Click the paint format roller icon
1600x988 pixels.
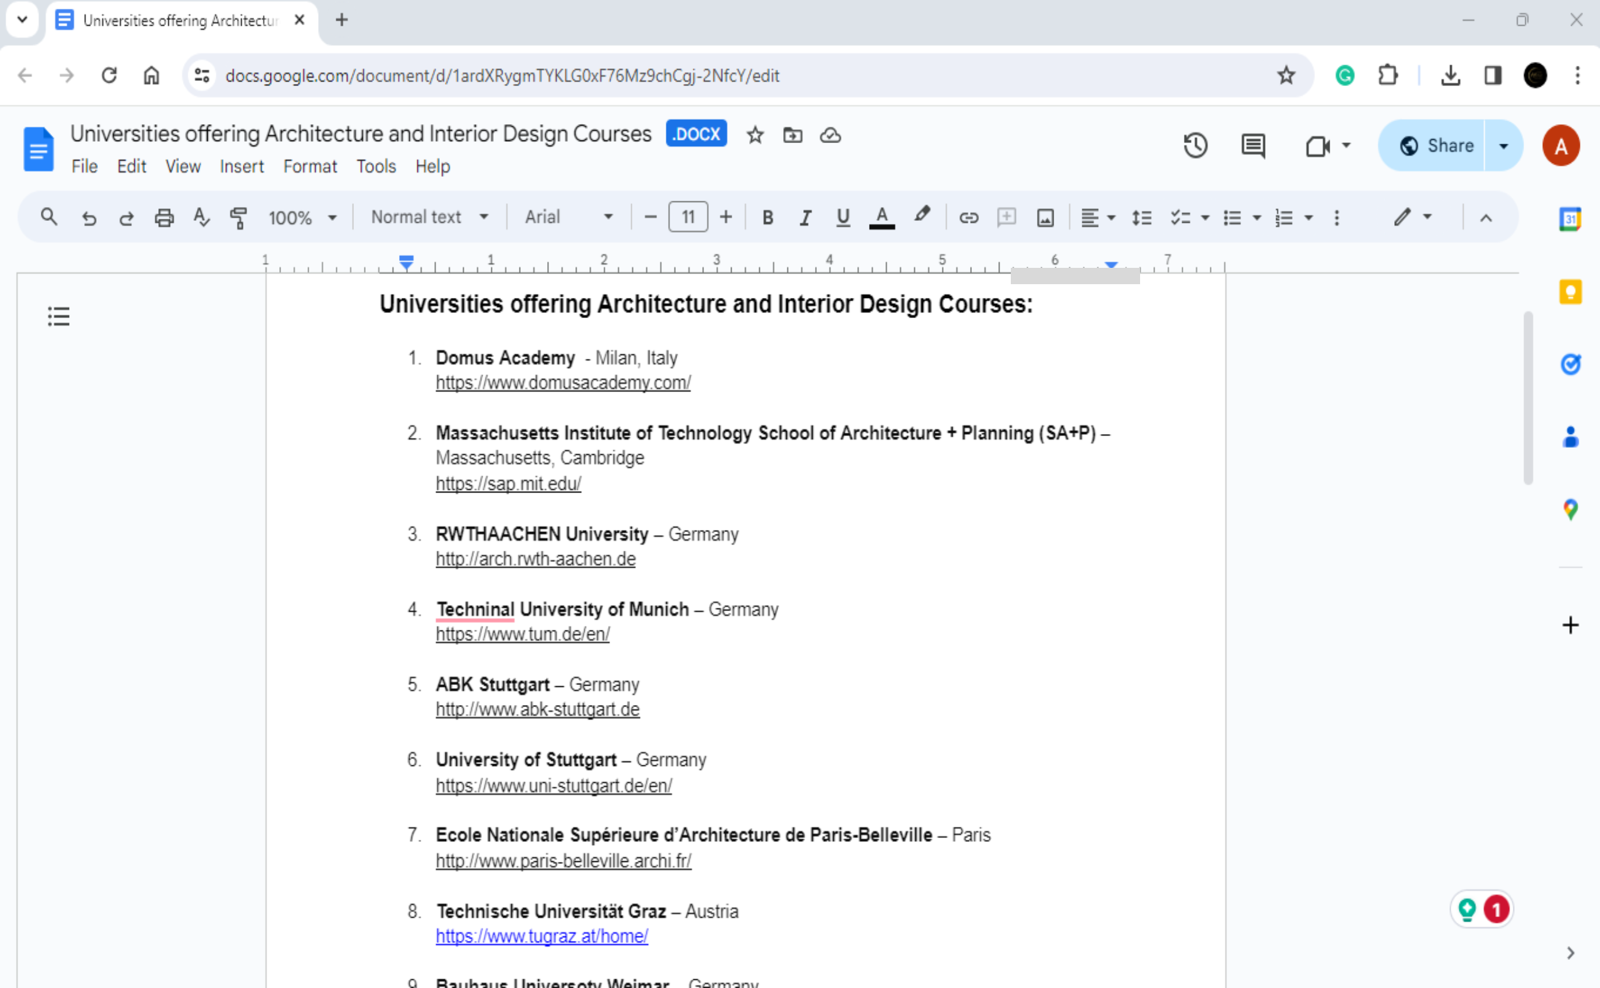(238, 218)
